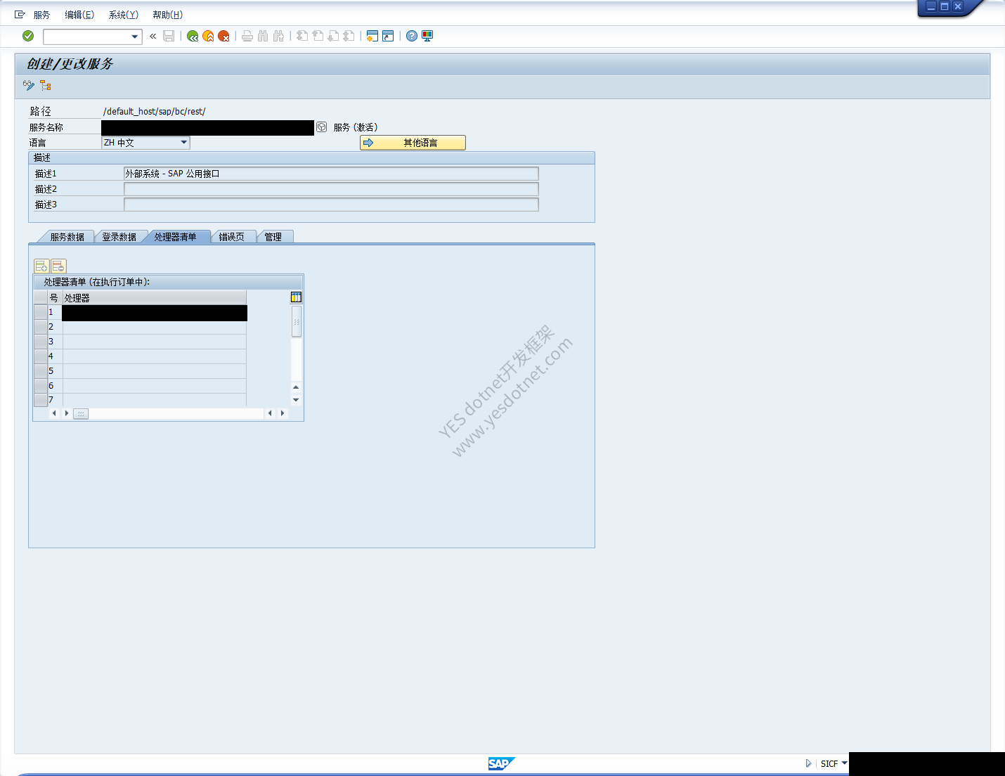Open a new session window icon

click(372, 36)
